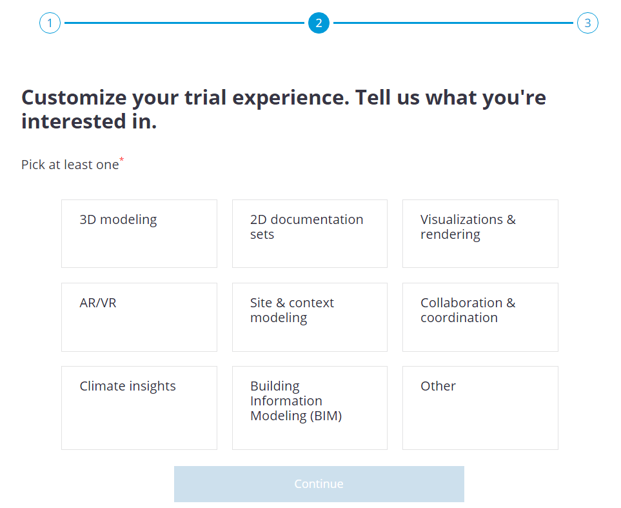Click the red required asterisk
Image resolution: width=621 pixels, height=508 pixels.
click(122, 159)
